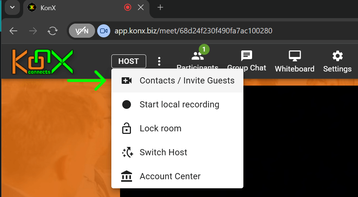Screen dimensions: 358x197
Task: Click the KonX connects logo
Action: click(x=42, y=61)
